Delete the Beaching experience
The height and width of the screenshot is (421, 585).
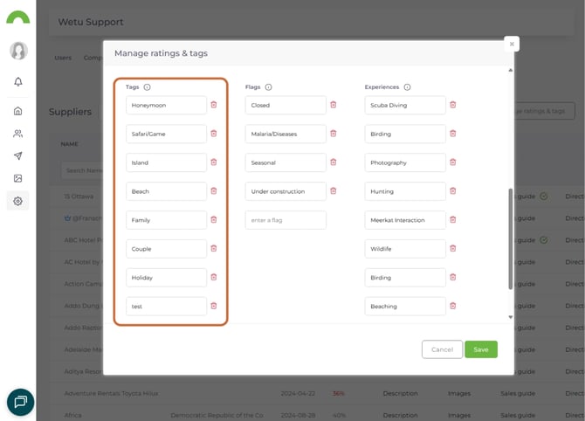[453, 306]
